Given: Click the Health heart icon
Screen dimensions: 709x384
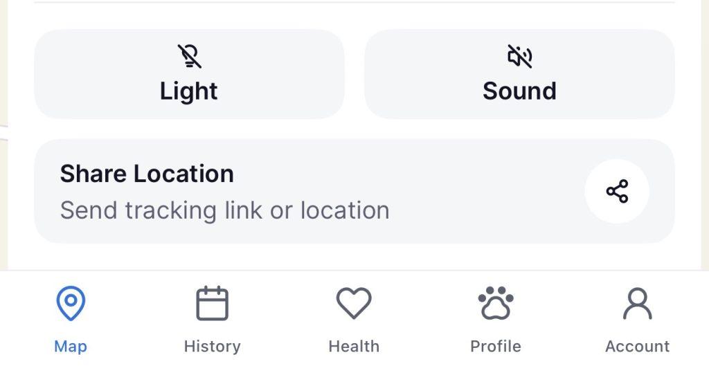Looking at the screenshot, I should [354, 304].
